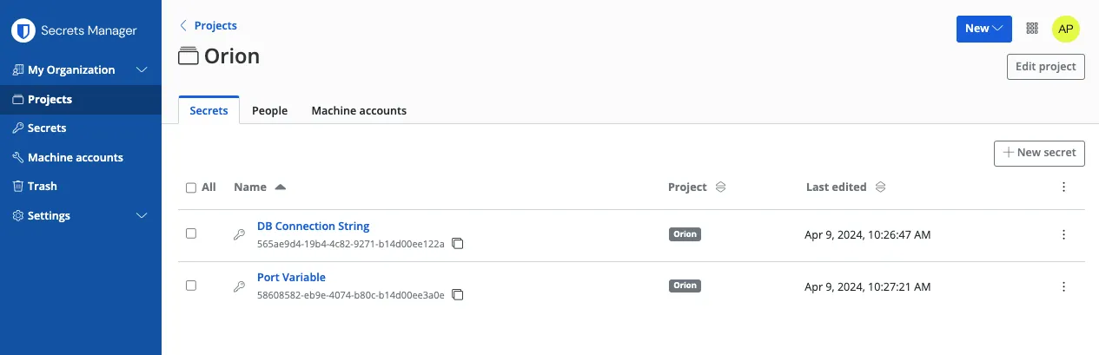Open the product switcher grid icon
Screen dimensions: 1099x355
coord(1032,29)
